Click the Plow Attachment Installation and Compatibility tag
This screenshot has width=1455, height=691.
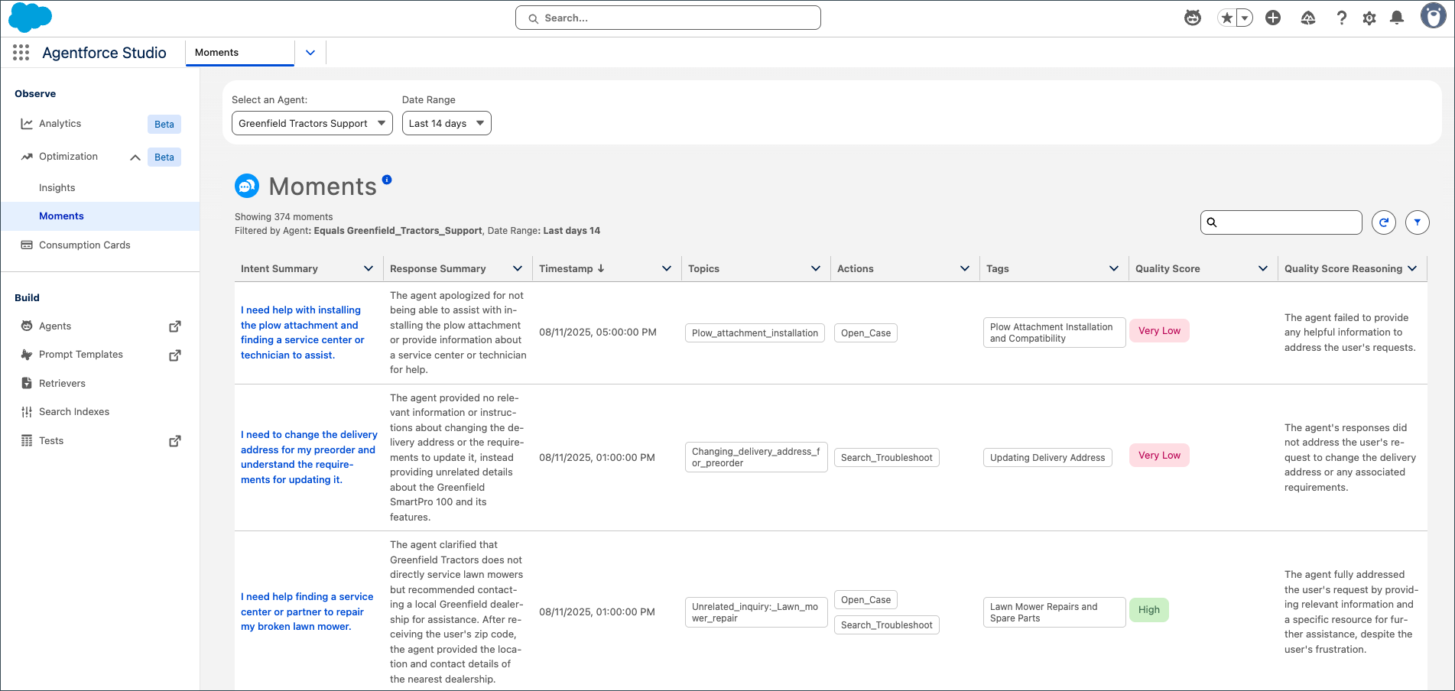coord(1054,333)
